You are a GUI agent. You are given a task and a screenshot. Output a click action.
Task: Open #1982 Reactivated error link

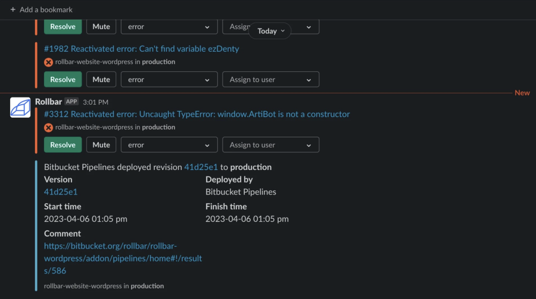(x=142, y=49)
